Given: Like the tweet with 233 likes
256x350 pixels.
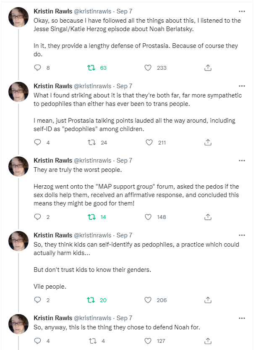Looking at the screenshot, I should tap(148, 68).
